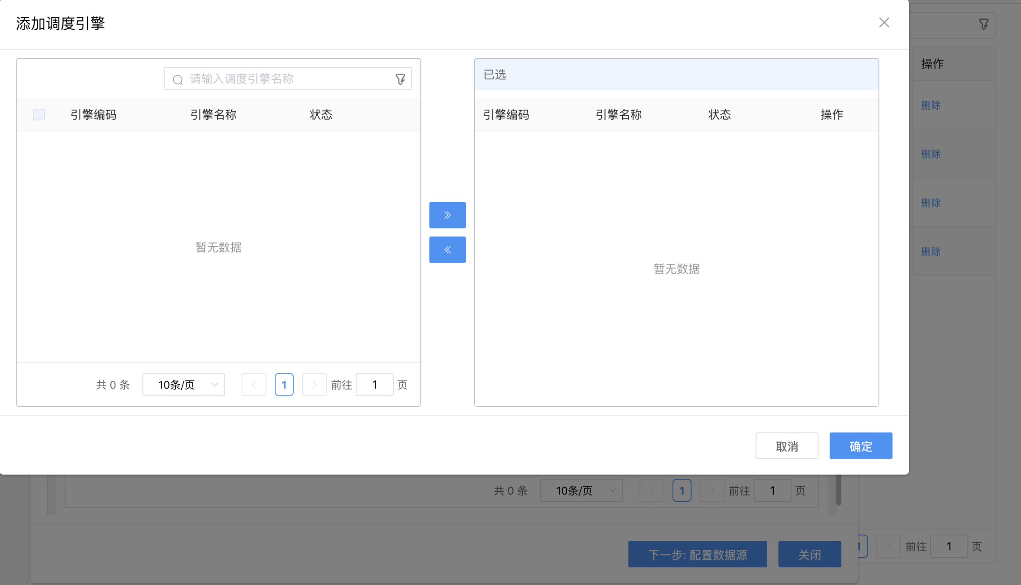Click the 确定 confirm button

point(860,446)
